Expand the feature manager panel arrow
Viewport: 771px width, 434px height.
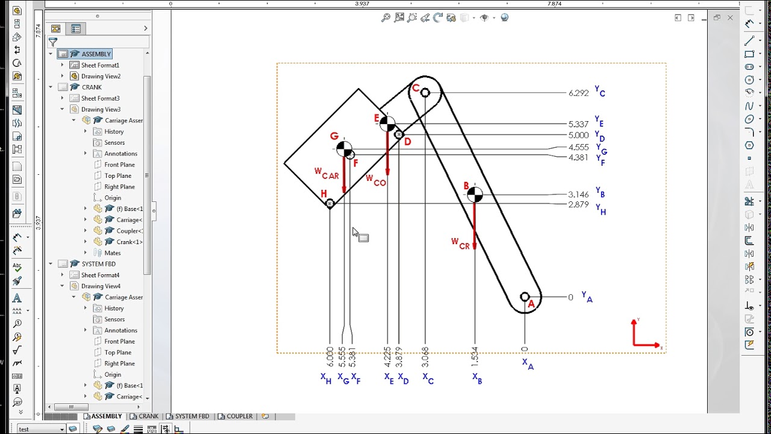tap(145, 28)
